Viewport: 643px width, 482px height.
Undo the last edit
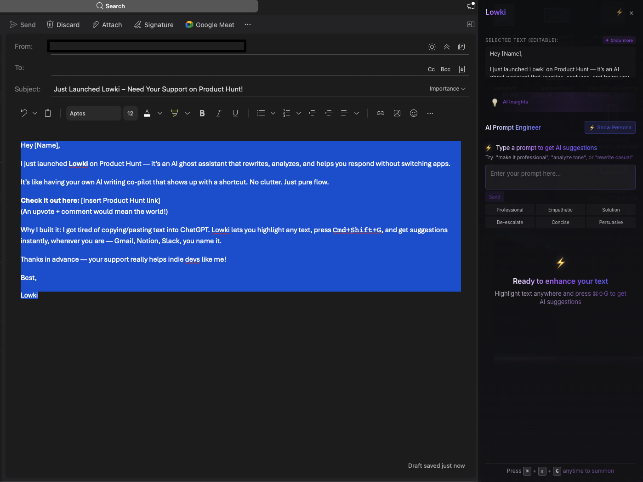(x=24, y=113)
